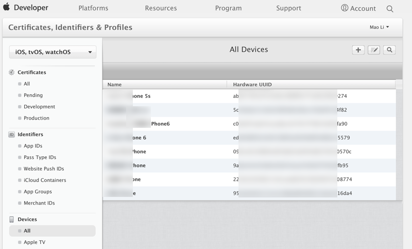Click the Hardware UUID column header
Viewport: 412px width, 249px height.
tap(252, 85)
